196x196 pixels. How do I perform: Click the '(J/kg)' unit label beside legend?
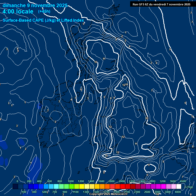(188, 187)
